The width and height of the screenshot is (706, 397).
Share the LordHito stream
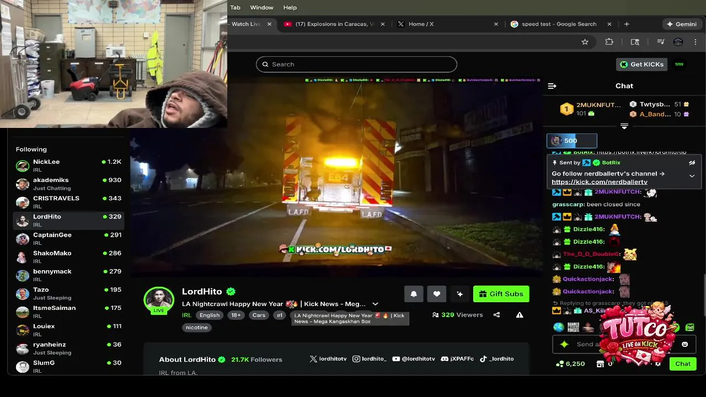tap(496, 315)
